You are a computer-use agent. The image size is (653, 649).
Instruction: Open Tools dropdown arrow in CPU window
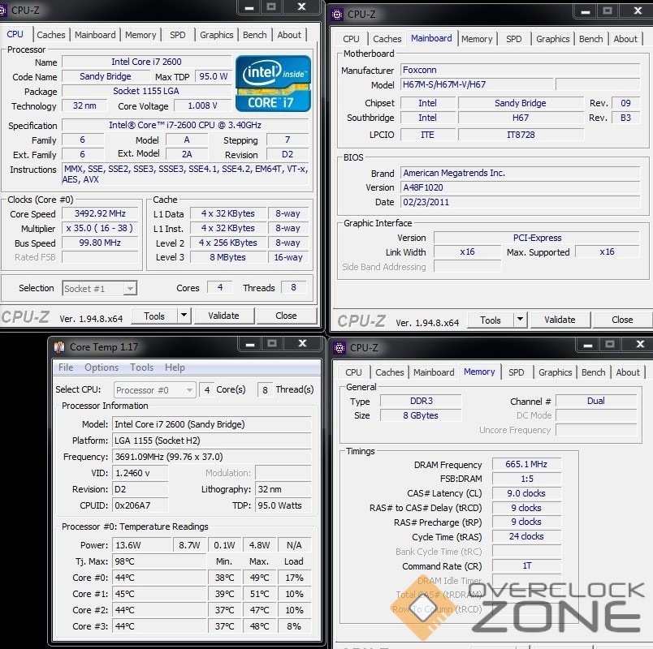[x=184, y=316]
